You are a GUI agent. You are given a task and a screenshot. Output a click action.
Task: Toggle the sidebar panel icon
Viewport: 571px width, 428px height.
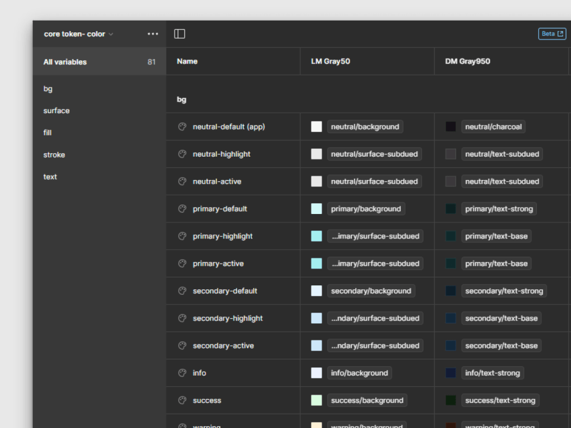click(x=180, y=34)
